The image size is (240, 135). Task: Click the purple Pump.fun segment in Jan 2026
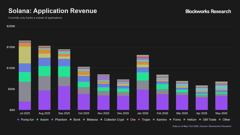click(143, 100)
